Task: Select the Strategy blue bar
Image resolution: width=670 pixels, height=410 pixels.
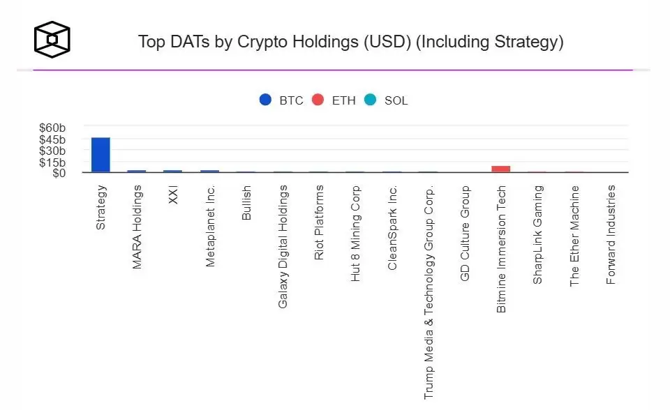Action: (x=100, y=155)
